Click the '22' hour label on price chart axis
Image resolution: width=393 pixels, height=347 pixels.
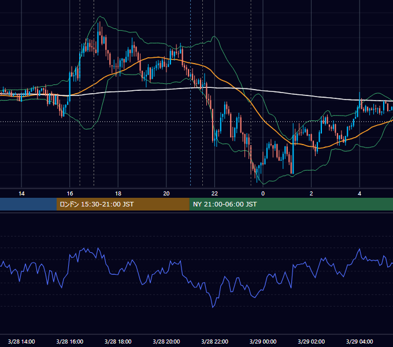point(214,194)
